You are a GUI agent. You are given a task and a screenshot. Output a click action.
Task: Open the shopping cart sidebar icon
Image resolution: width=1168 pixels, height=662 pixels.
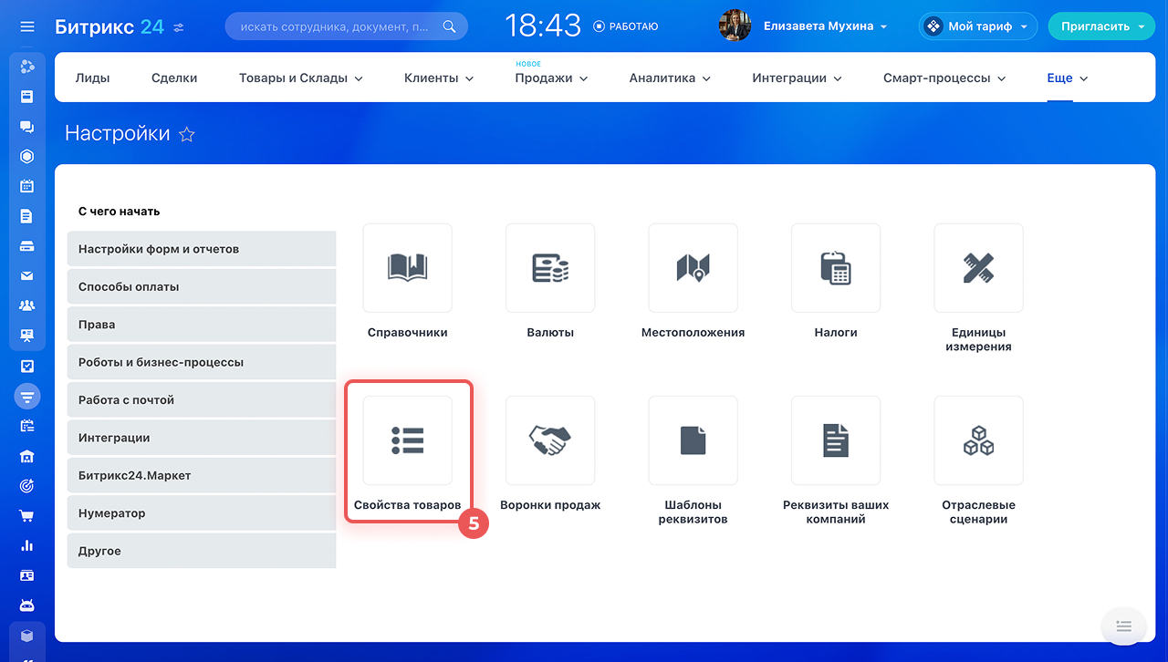pyautogui.click(x=27, y=516)
